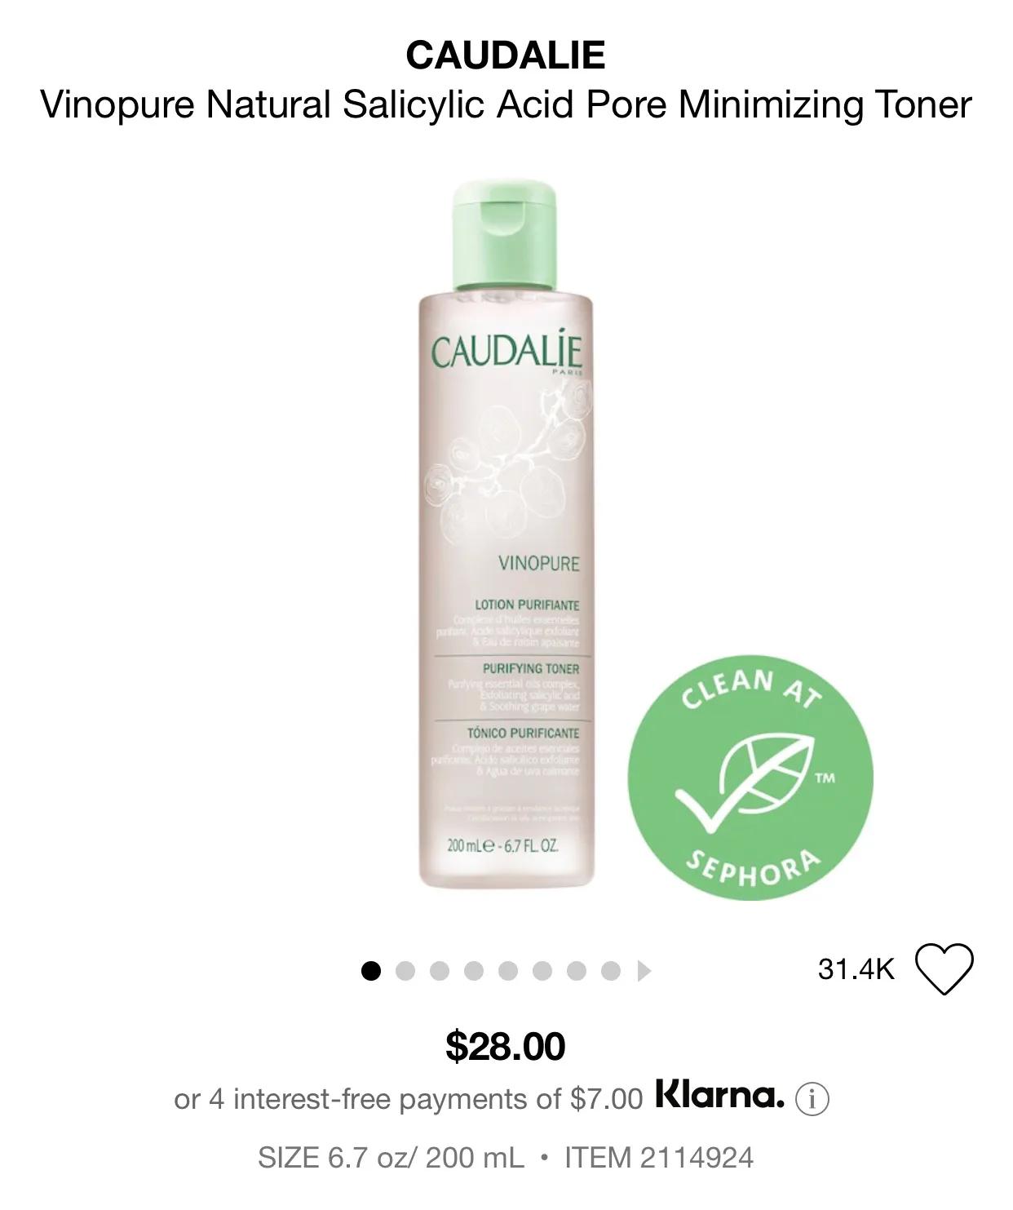Select the interest-free payments text
The image size is (1013, 1210).
pyautogui.click(x=408, y=1099)
